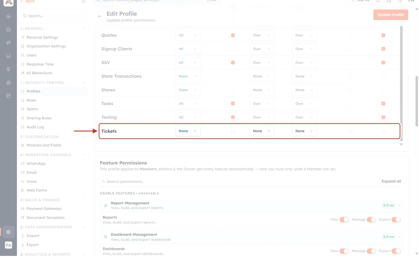Click the settings gear icon in the left rail
The height and width of the screenshot is (262, 419).
coord(8,232)
